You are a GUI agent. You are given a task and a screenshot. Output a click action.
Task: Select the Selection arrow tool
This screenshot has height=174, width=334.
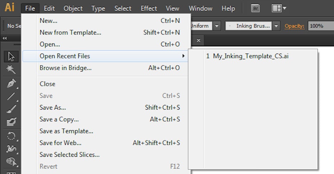pyautogui.click(x=11, y=57)
